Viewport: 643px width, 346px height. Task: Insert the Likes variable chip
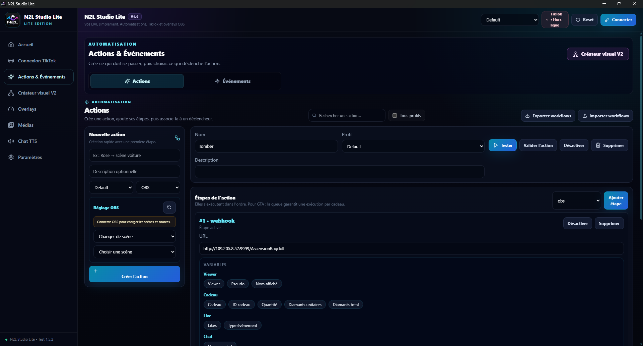(212, 326)
